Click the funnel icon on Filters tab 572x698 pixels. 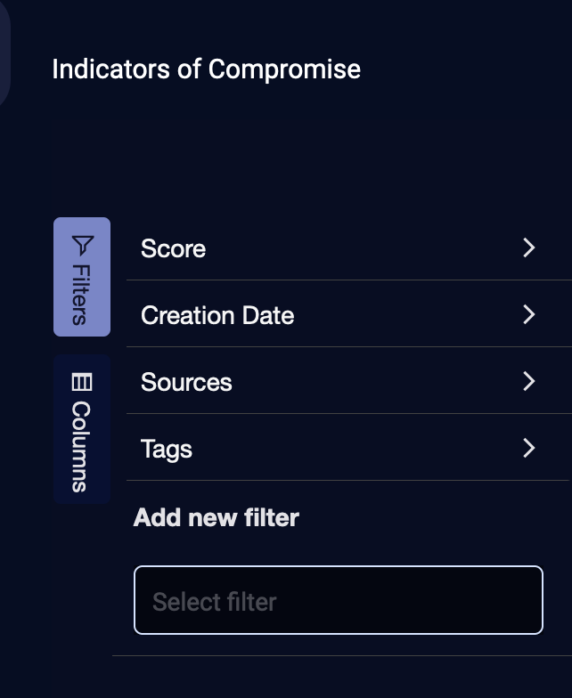click(x=82, y=244)
